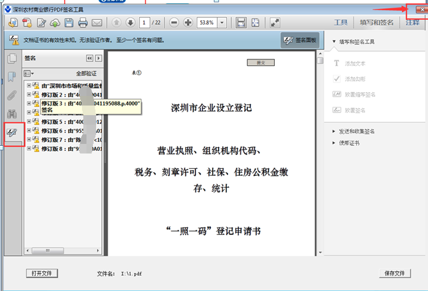Expand the 修订版 5 signature entry
Image resolution: width=428 pixels, height=291 pixels.
[x=29, y=122]
